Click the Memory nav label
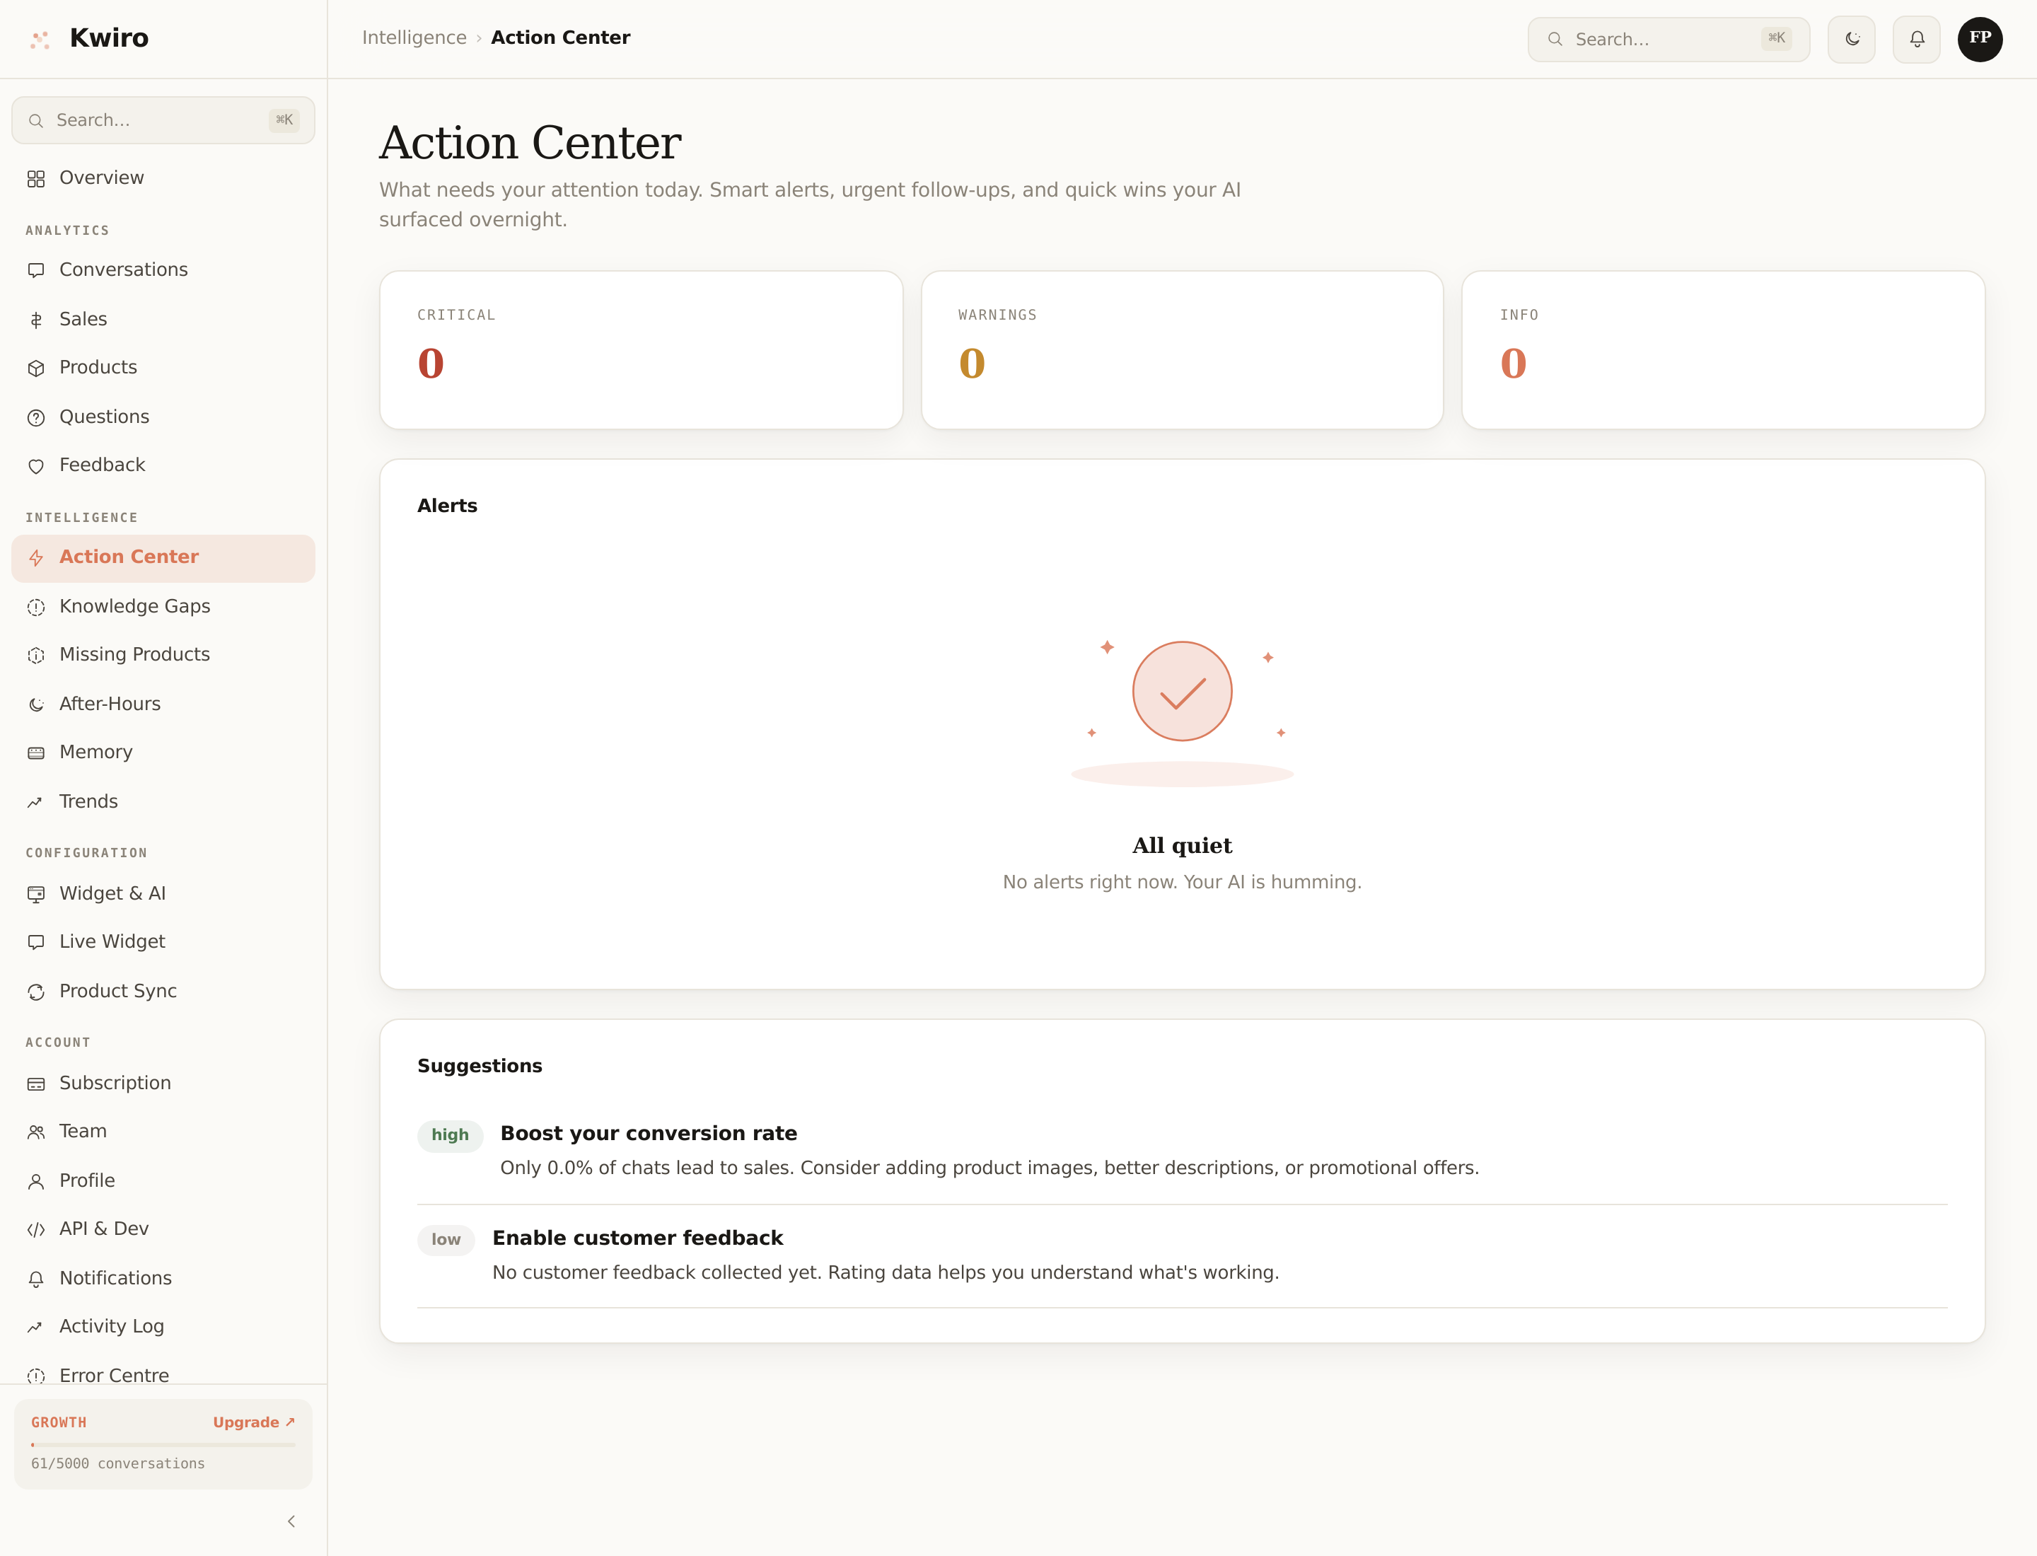This screenshot has height=1556, width=2037. click(95, 752)
